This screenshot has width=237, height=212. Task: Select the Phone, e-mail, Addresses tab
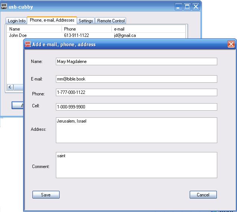[x=52, y=20]
